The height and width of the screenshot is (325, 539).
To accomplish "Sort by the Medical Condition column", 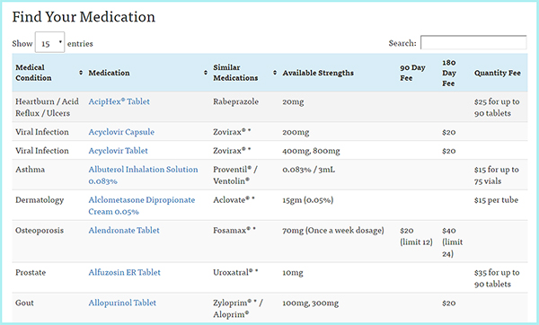I will [x=49, y=73].
